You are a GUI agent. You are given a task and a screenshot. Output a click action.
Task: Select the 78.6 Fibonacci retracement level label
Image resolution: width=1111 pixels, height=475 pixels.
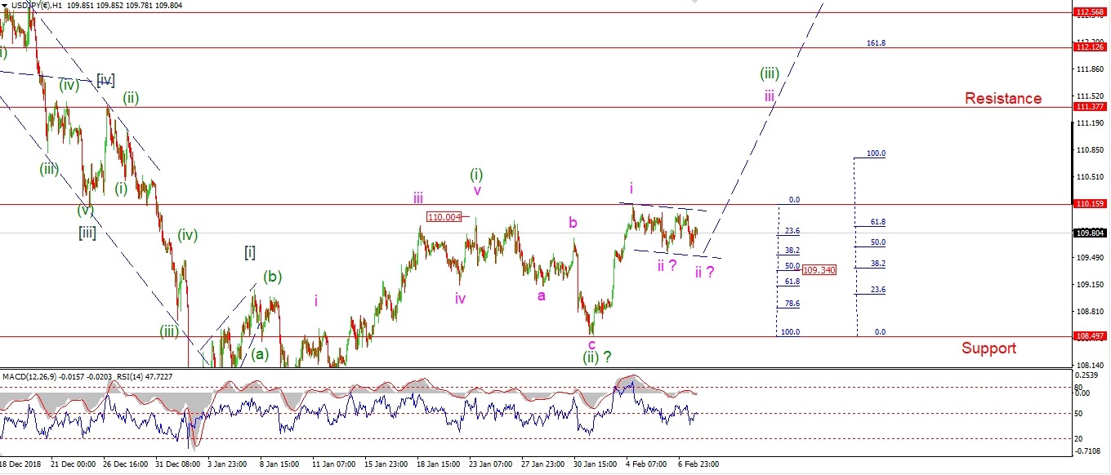(x=792, y=304)
